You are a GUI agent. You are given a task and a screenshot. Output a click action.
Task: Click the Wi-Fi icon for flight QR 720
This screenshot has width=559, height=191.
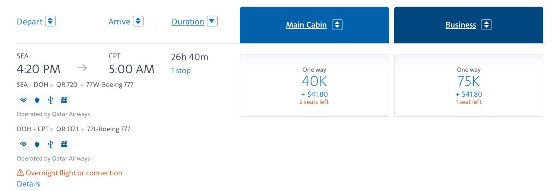point(23,100)
